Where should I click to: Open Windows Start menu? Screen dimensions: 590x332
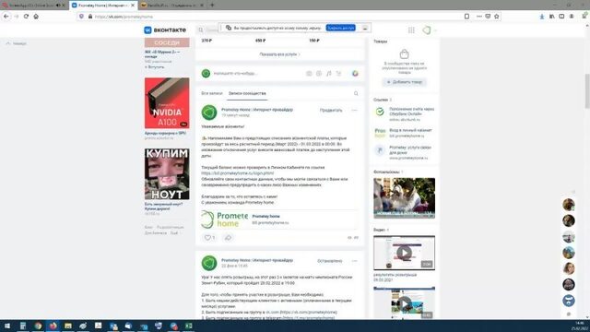[x=7, y=326]
